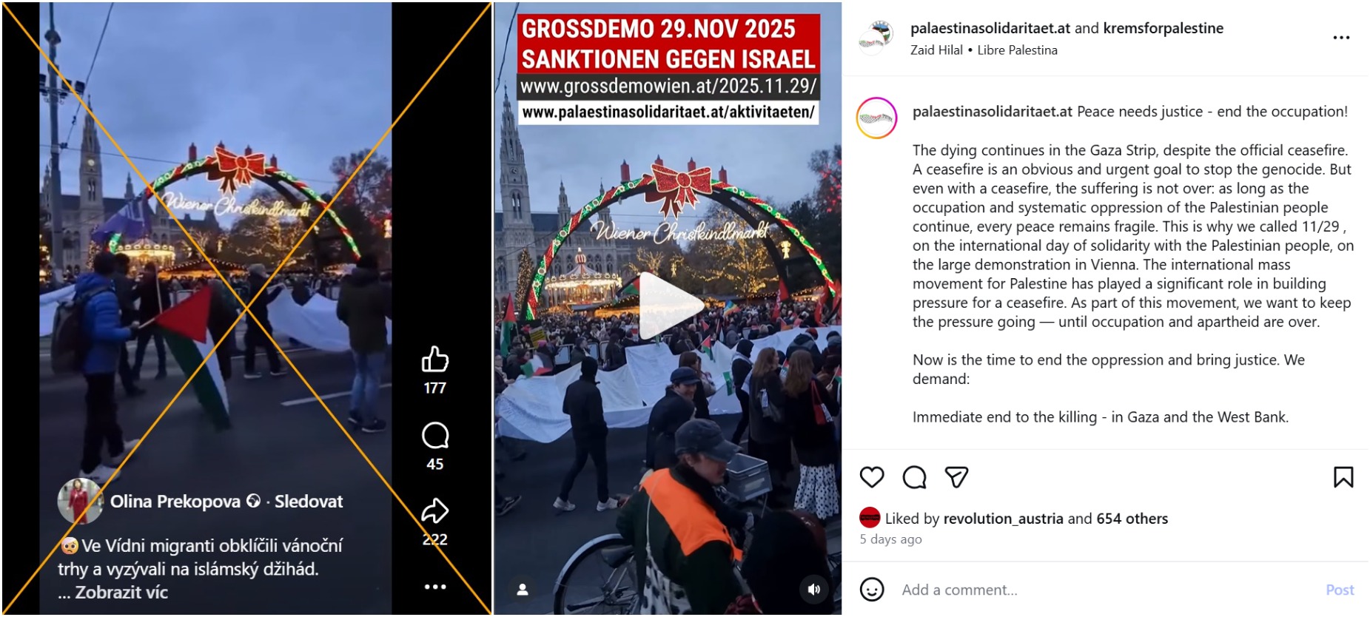Screen dimensions: 1370x617
Task: Open revolution_austria liker profile
Action: (1004, 519)
